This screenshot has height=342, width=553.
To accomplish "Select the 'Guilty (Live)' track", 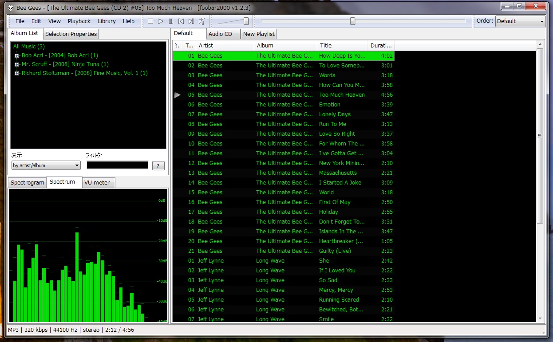I will point(283,251).
